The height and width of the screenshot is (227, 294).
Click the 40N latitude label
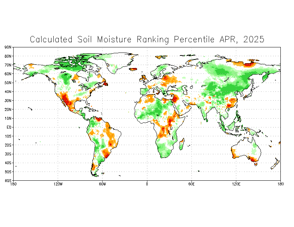pyautogui.click(x=8, y=92)
